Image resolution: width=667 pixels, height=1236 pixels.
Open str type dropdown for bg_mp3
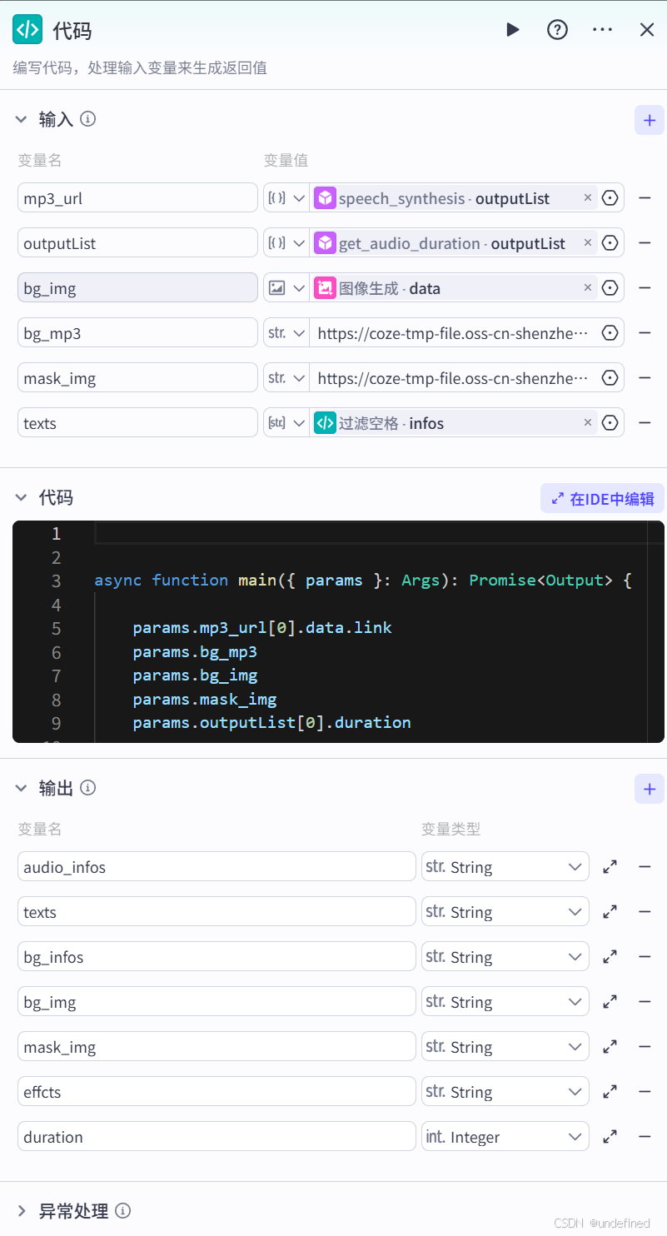coord(286,333)
